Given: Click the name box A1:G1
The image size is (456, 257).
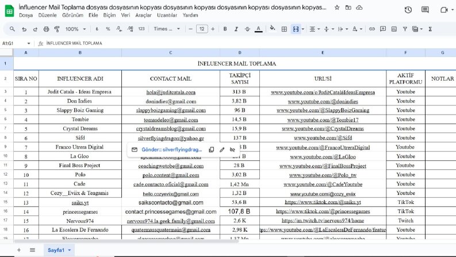Looking at the screenshot, I should pos(16,43).
